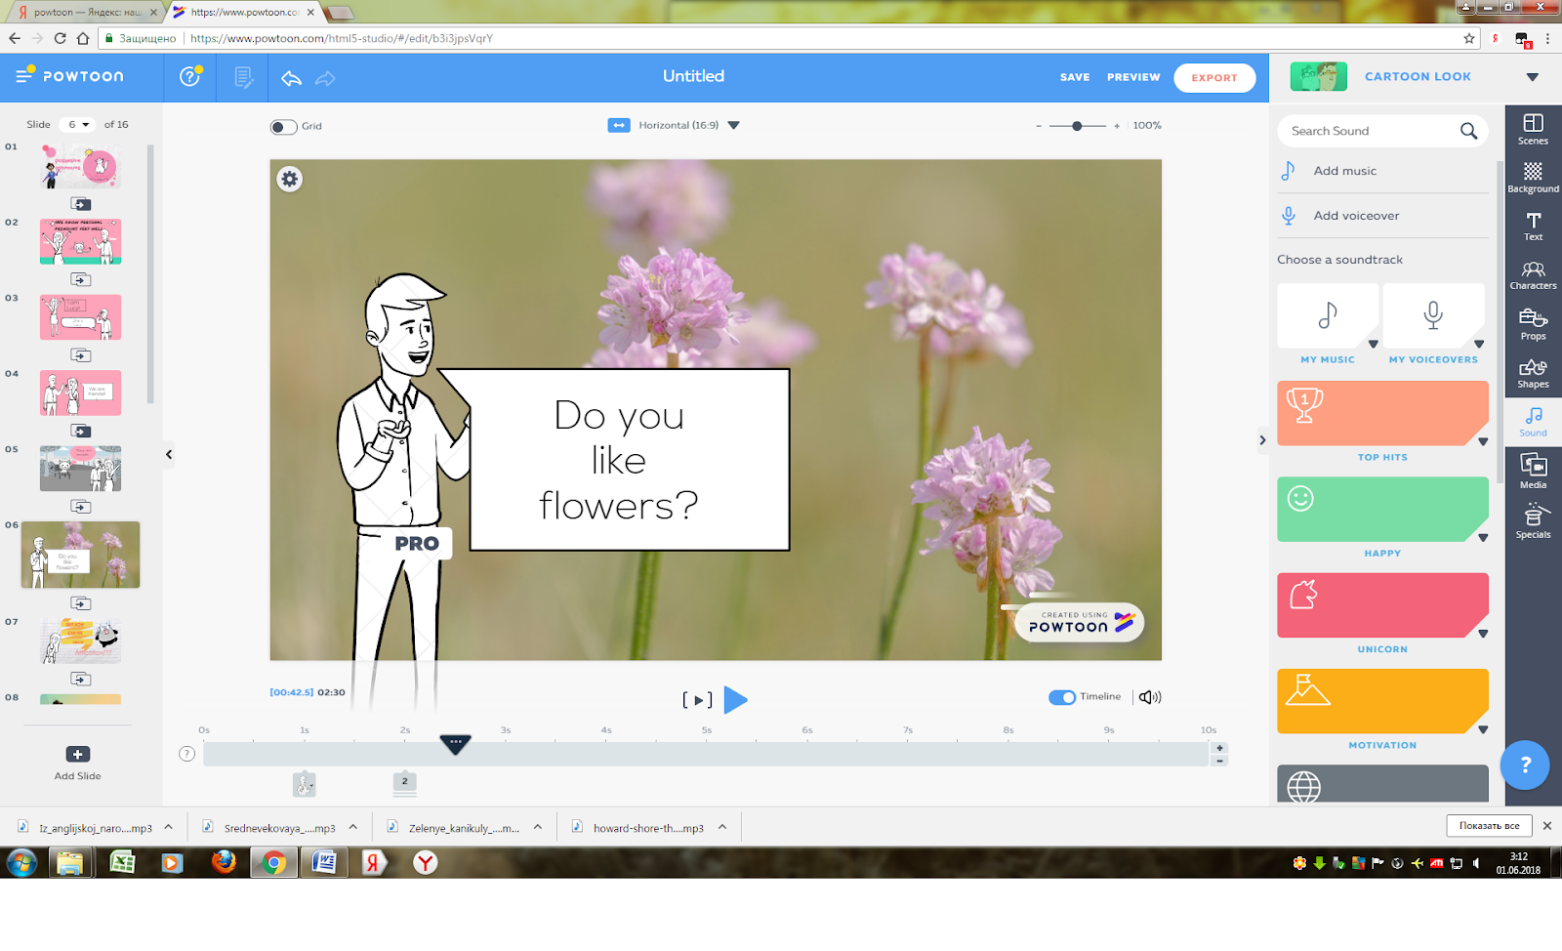Open the Characters panel
The width and height of the screenshot is (1562, 951).
click(1534, 275)
